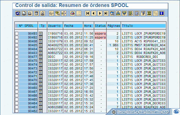Tick the checkbox for spool 90472
This screenshot has height=115, width=180.
(x=17, y=72)
